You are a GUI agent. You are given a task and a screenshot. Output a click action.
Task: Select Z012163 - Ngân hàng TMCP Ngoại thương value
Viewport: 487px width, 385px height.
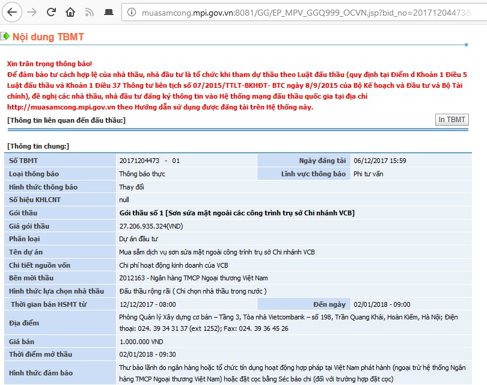tap(194, 278)
